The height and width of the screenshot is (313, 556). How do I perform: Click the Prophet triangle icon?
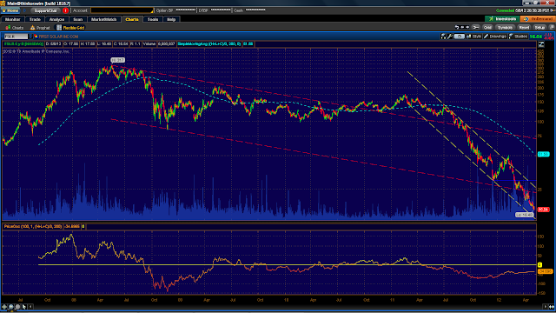coord(33,28)
